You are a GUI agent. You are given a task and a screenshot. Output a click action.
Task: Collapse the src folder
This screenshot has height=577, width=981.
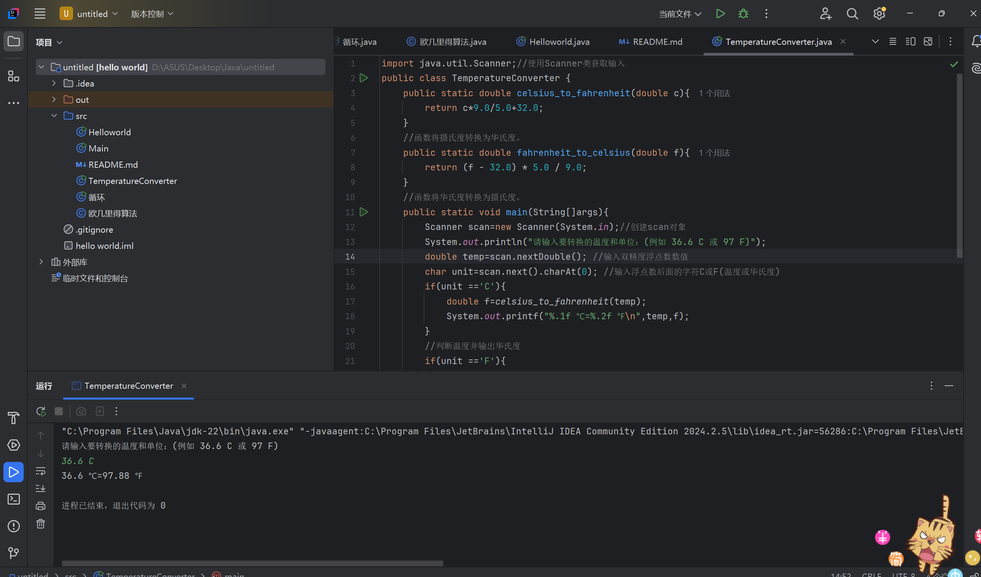pos(54,116)
